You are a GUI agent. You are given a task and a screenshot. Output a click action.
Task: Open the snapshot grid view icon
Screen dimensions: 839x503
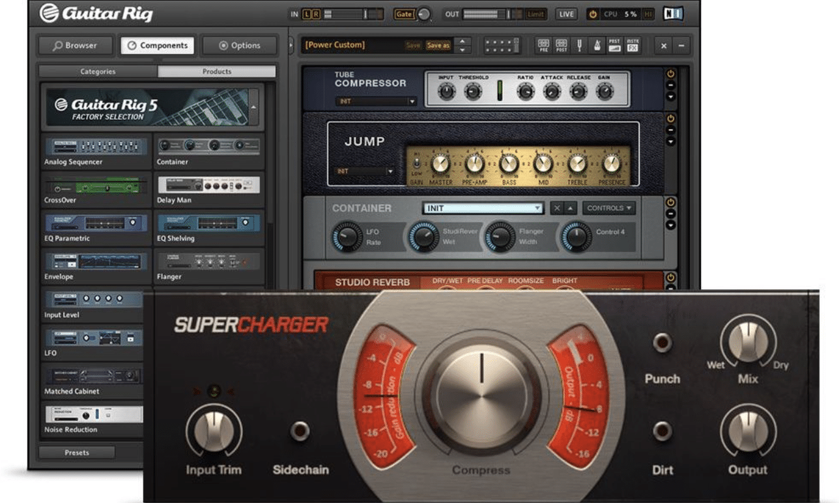[x=502, y=45]
